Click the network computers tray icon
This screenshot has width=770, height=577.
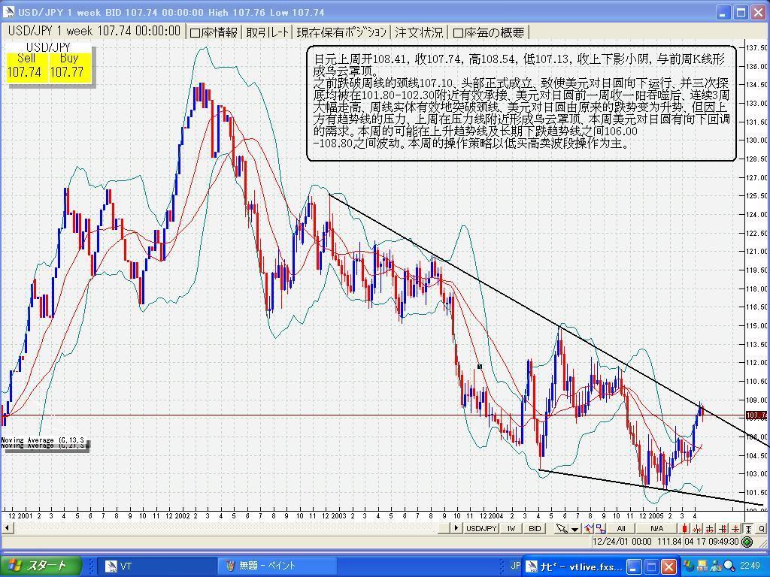[702, 566]
